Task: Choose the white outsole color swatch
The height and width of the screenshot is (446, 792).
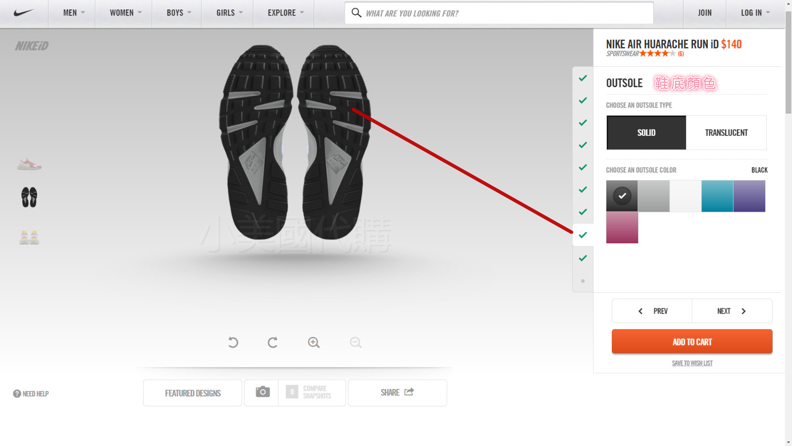Action: (x=686, y=196)
